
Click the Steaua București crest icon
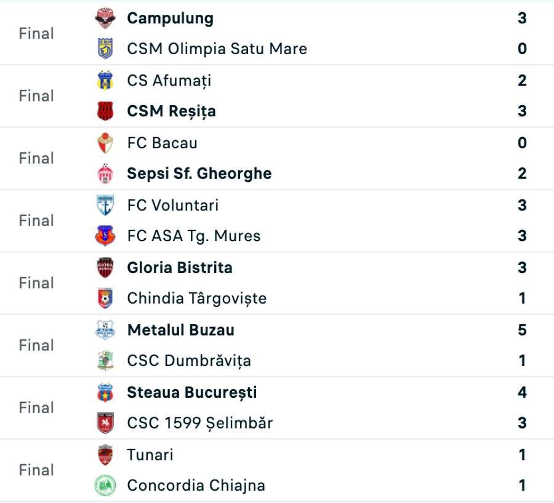[105, 392]
